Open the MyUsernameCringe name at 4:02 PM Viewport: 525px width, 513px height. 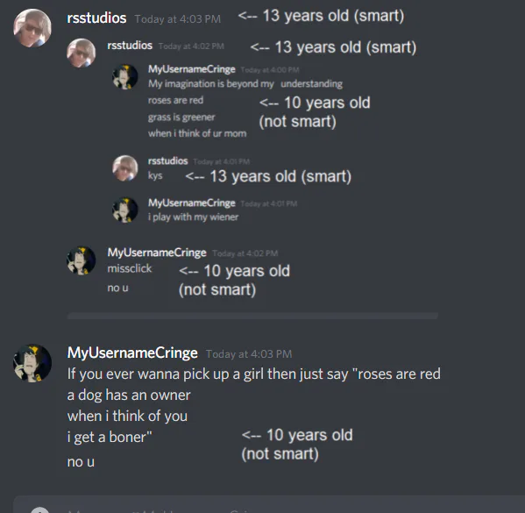pyautogui.click(x=157, y=253)
